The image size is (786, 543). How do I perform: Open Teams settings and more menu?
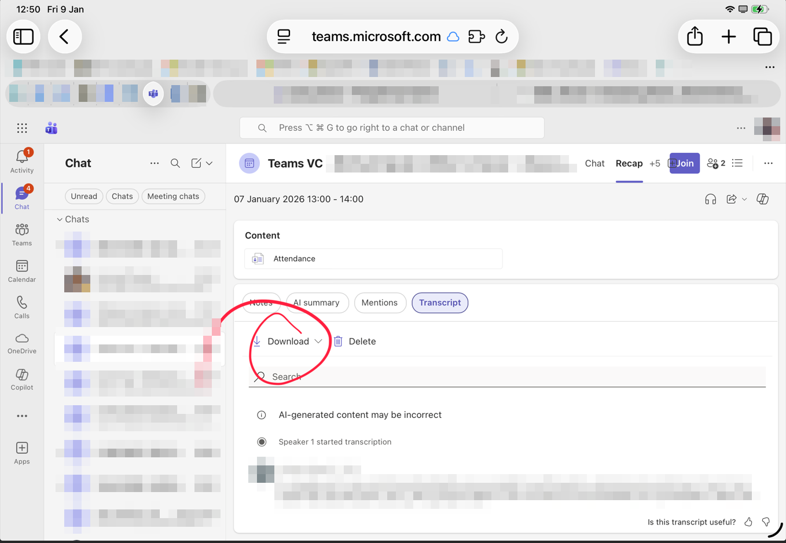coord(741,128)
